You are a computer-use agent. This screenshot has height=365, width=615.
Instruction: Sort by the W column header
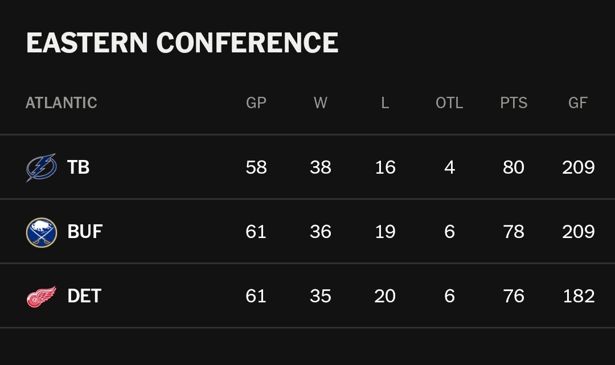coord(321,103)
